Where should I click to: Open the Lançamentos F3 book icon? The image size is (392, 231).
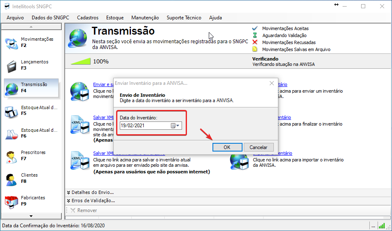click(x=12, y=66)
